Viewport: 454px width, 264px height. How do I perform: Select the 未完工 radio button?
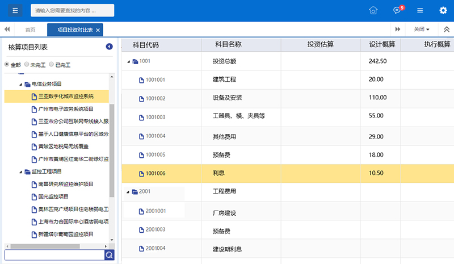[x=27, y=65]
